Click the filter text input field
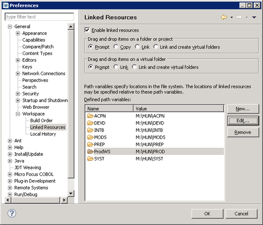This screenshot has height=225, width=263. (x=39, y=17)
